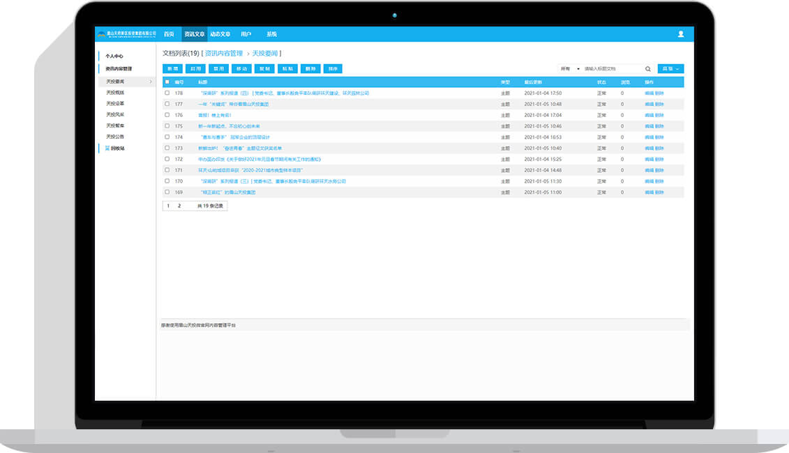Viewport: 789px width, 453px height.
Task: Click the 排序 toolbar button
Action: (x=333, y=69)
